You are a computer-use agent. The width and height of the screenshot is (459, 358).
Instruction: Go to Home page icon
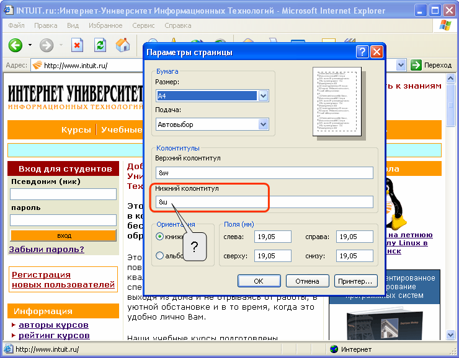pos(123,45)
